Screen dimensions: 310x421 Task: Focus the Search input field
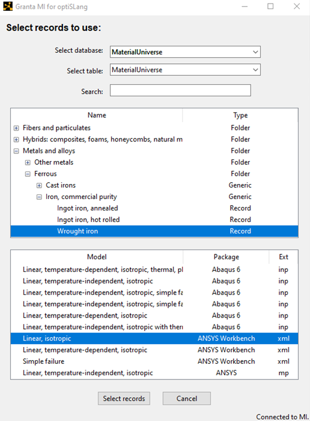(180, 90)
